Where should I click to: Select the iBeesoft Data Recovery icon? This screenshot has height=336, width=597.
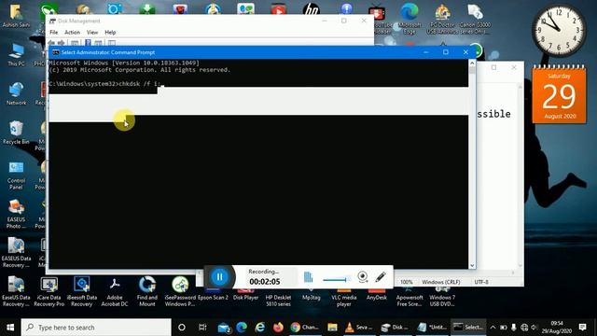81,292
